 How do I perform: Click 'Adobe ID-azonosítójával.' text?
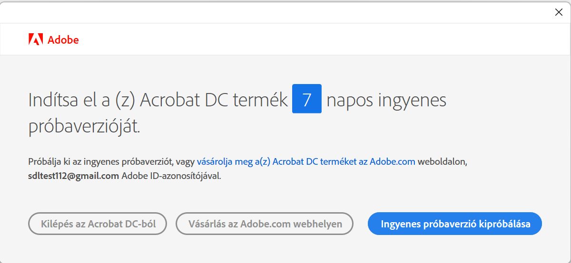(172, 176)
